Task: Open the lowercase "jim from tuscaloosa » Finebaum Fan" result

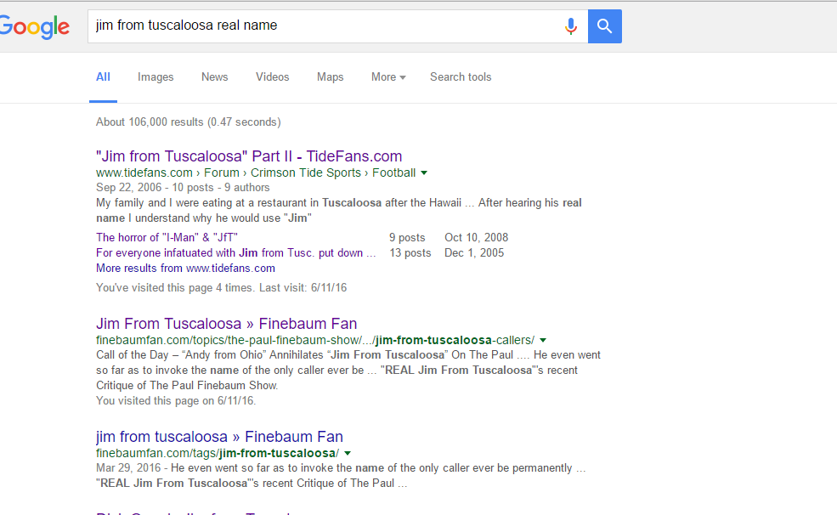Action: pos(219,437)
